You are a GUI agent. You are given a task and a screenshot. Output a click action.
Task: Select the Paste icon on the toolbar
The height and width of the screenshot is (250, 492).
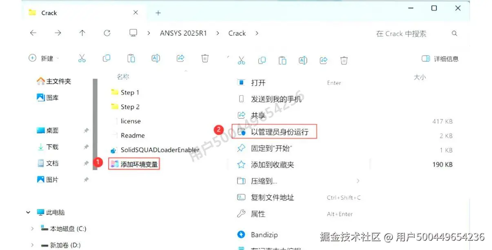coord(131,58)
